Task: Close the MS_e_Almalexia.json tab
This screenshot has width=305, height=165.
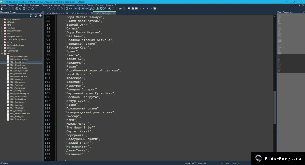Action: point(67,13)
